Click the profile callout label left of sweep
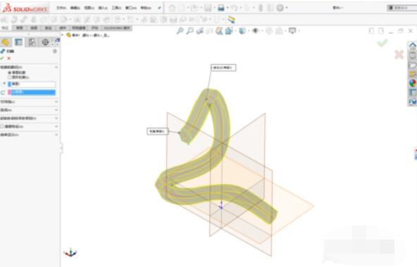The width and height of the screenshot is (417, 267). point(158,131)
